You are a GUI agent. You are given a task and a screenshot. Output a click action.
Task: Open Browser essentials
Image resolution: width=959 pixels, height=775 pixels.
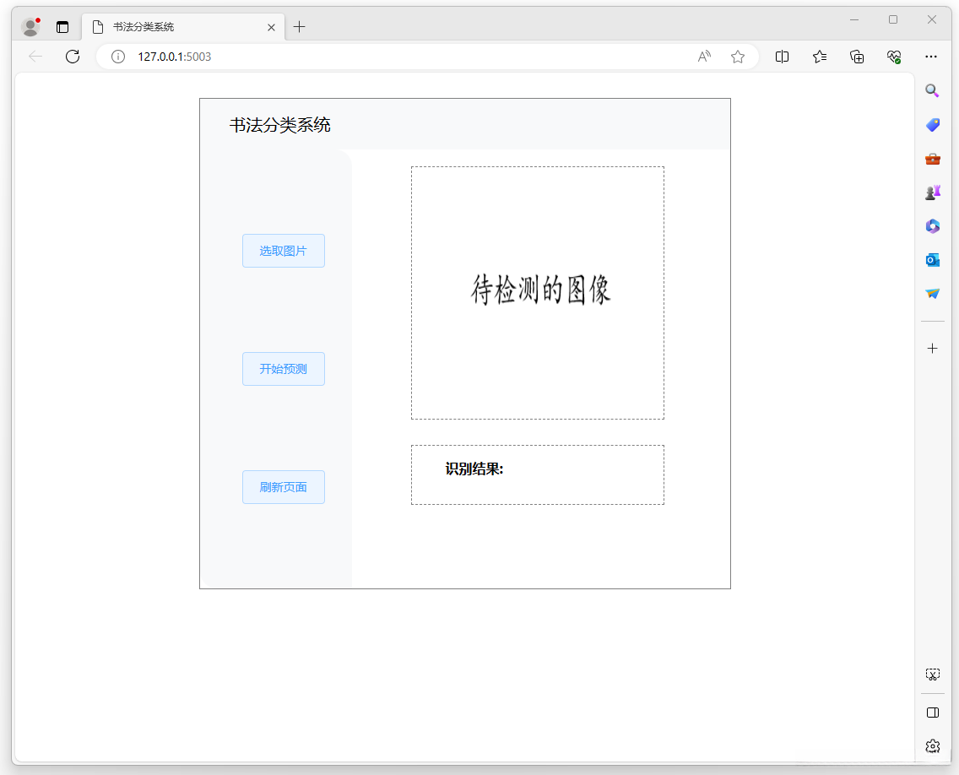[893, 57]
